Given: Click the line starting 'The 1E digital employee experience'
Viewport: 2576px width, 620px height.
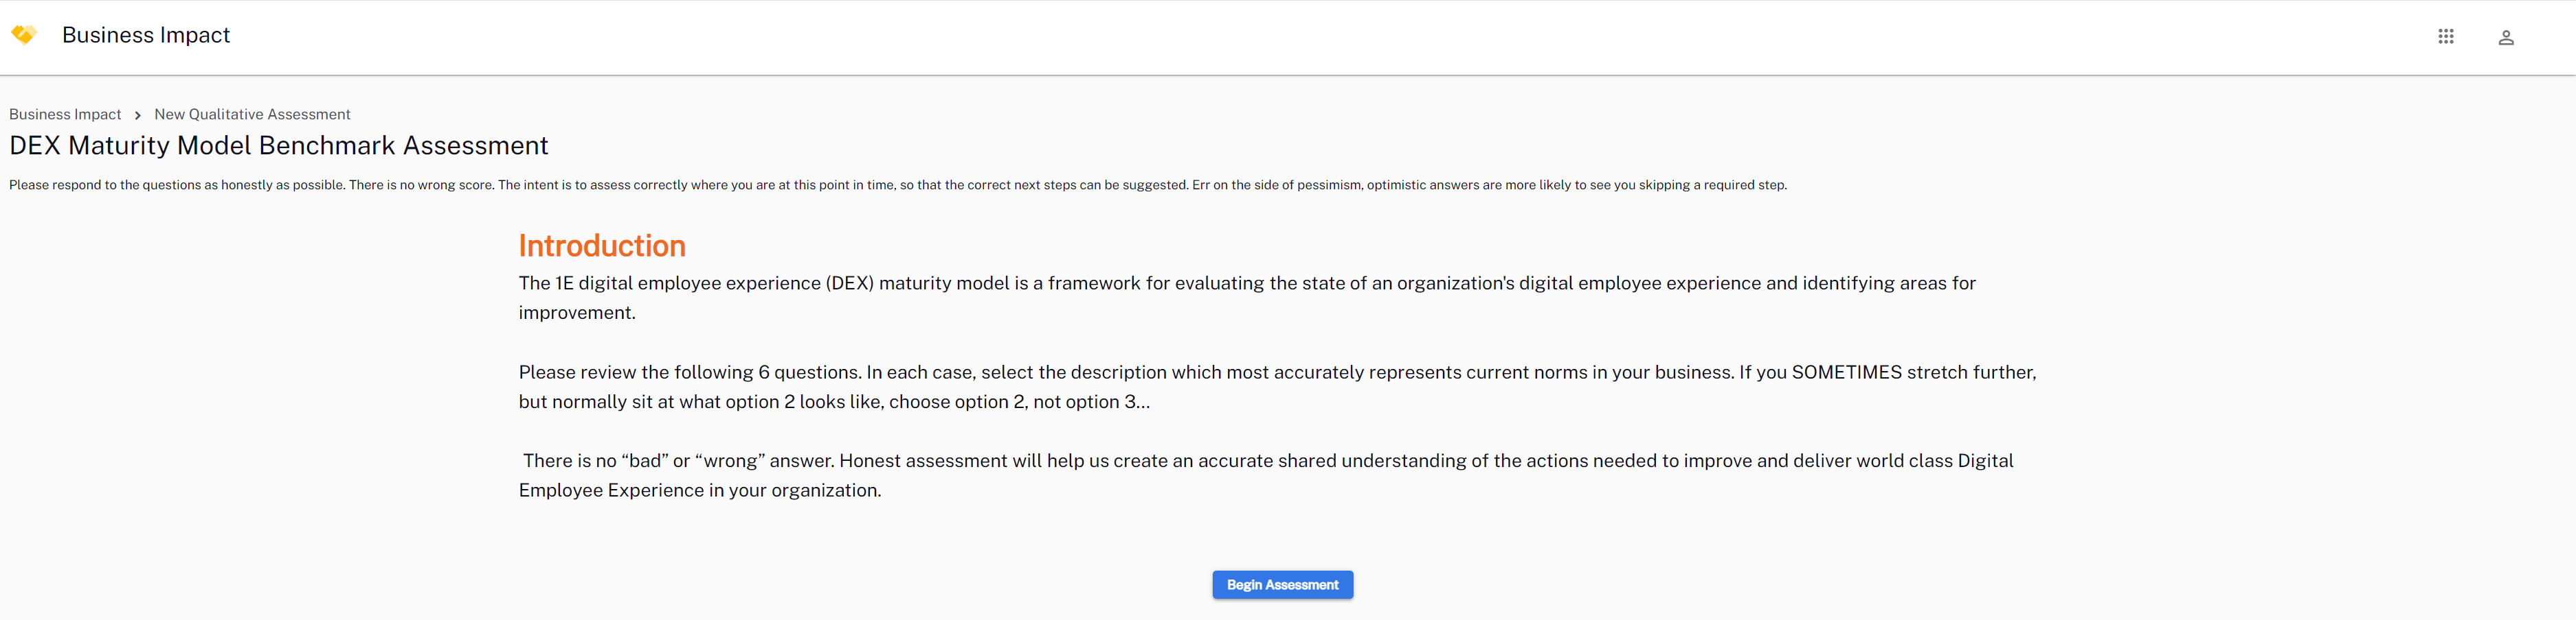Looking at the screenshot, I should click(x=1246, y=283).
